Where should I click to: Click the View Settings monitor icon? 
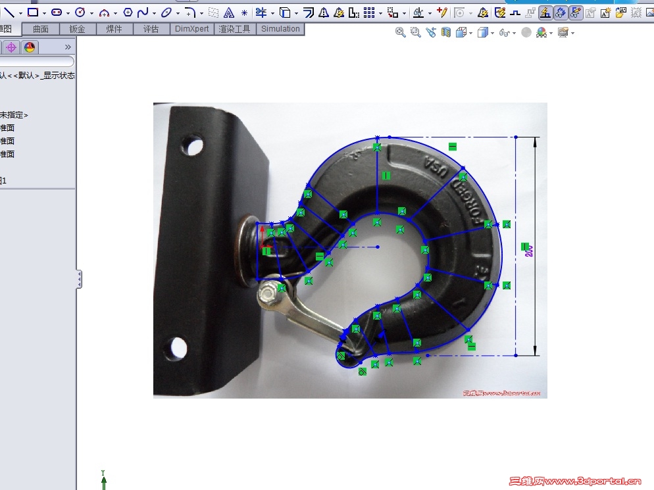[563, 32]
